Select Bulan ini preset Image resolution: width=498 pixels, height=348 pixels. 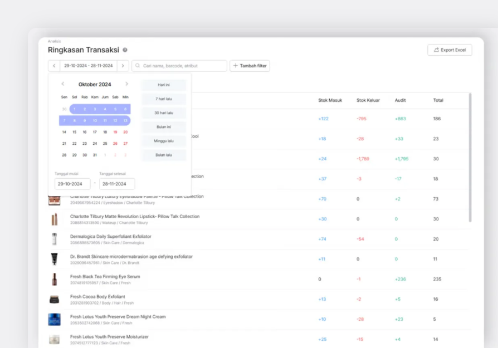click(x=164, y=127)
